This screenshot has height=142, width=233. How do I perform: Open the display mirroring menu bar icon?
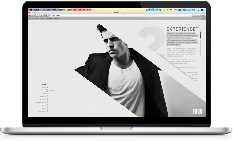point(153,10)
